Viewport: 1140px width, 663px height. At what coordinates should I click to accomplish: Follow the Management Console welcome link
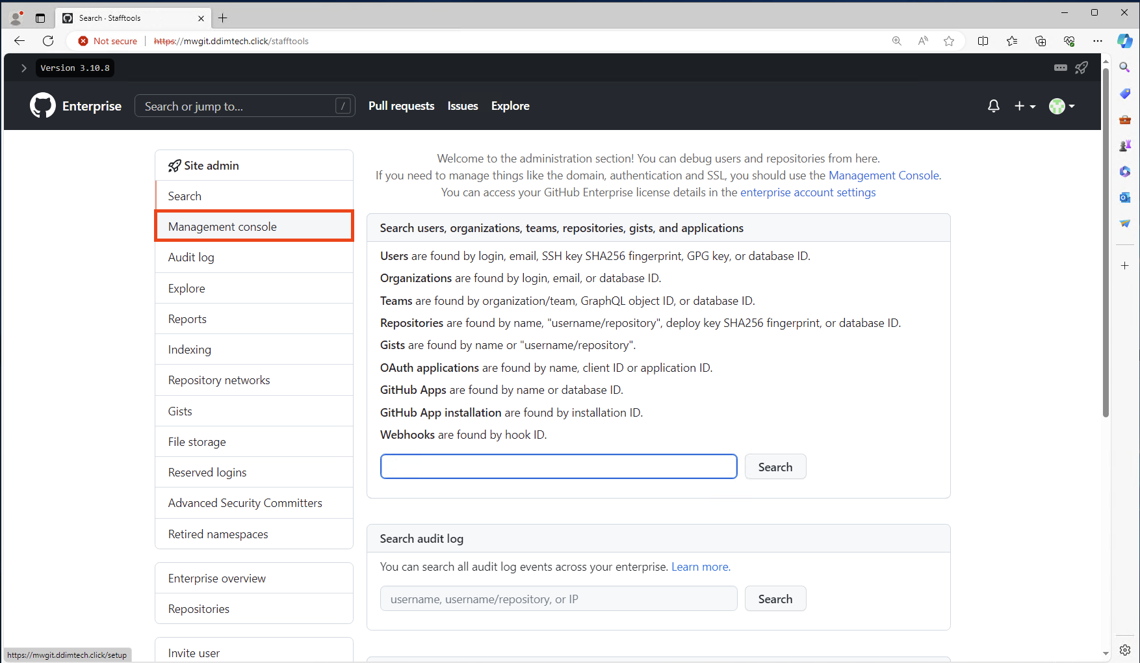coord(883,175)
